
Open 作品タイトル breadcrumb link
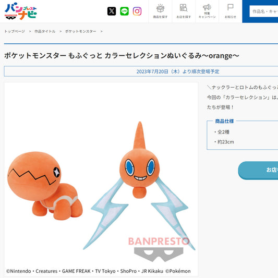pyautogui.click(x=45, y=31)
